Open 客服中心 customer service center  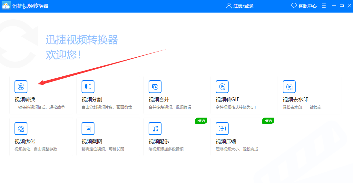click(x=308, y=6)
